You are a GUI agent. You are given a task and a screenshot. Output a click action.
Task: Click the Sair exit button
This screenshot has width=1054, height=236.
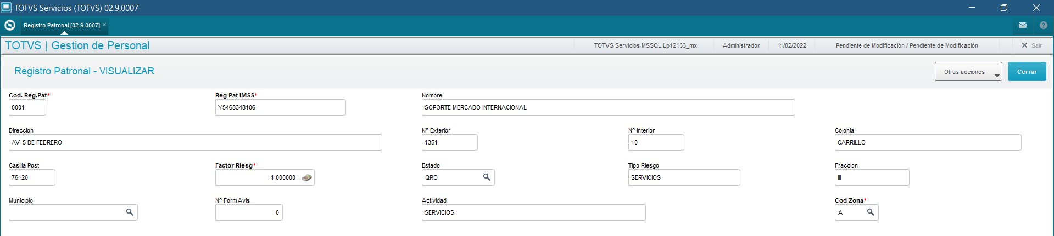[x=1031, y=45]
